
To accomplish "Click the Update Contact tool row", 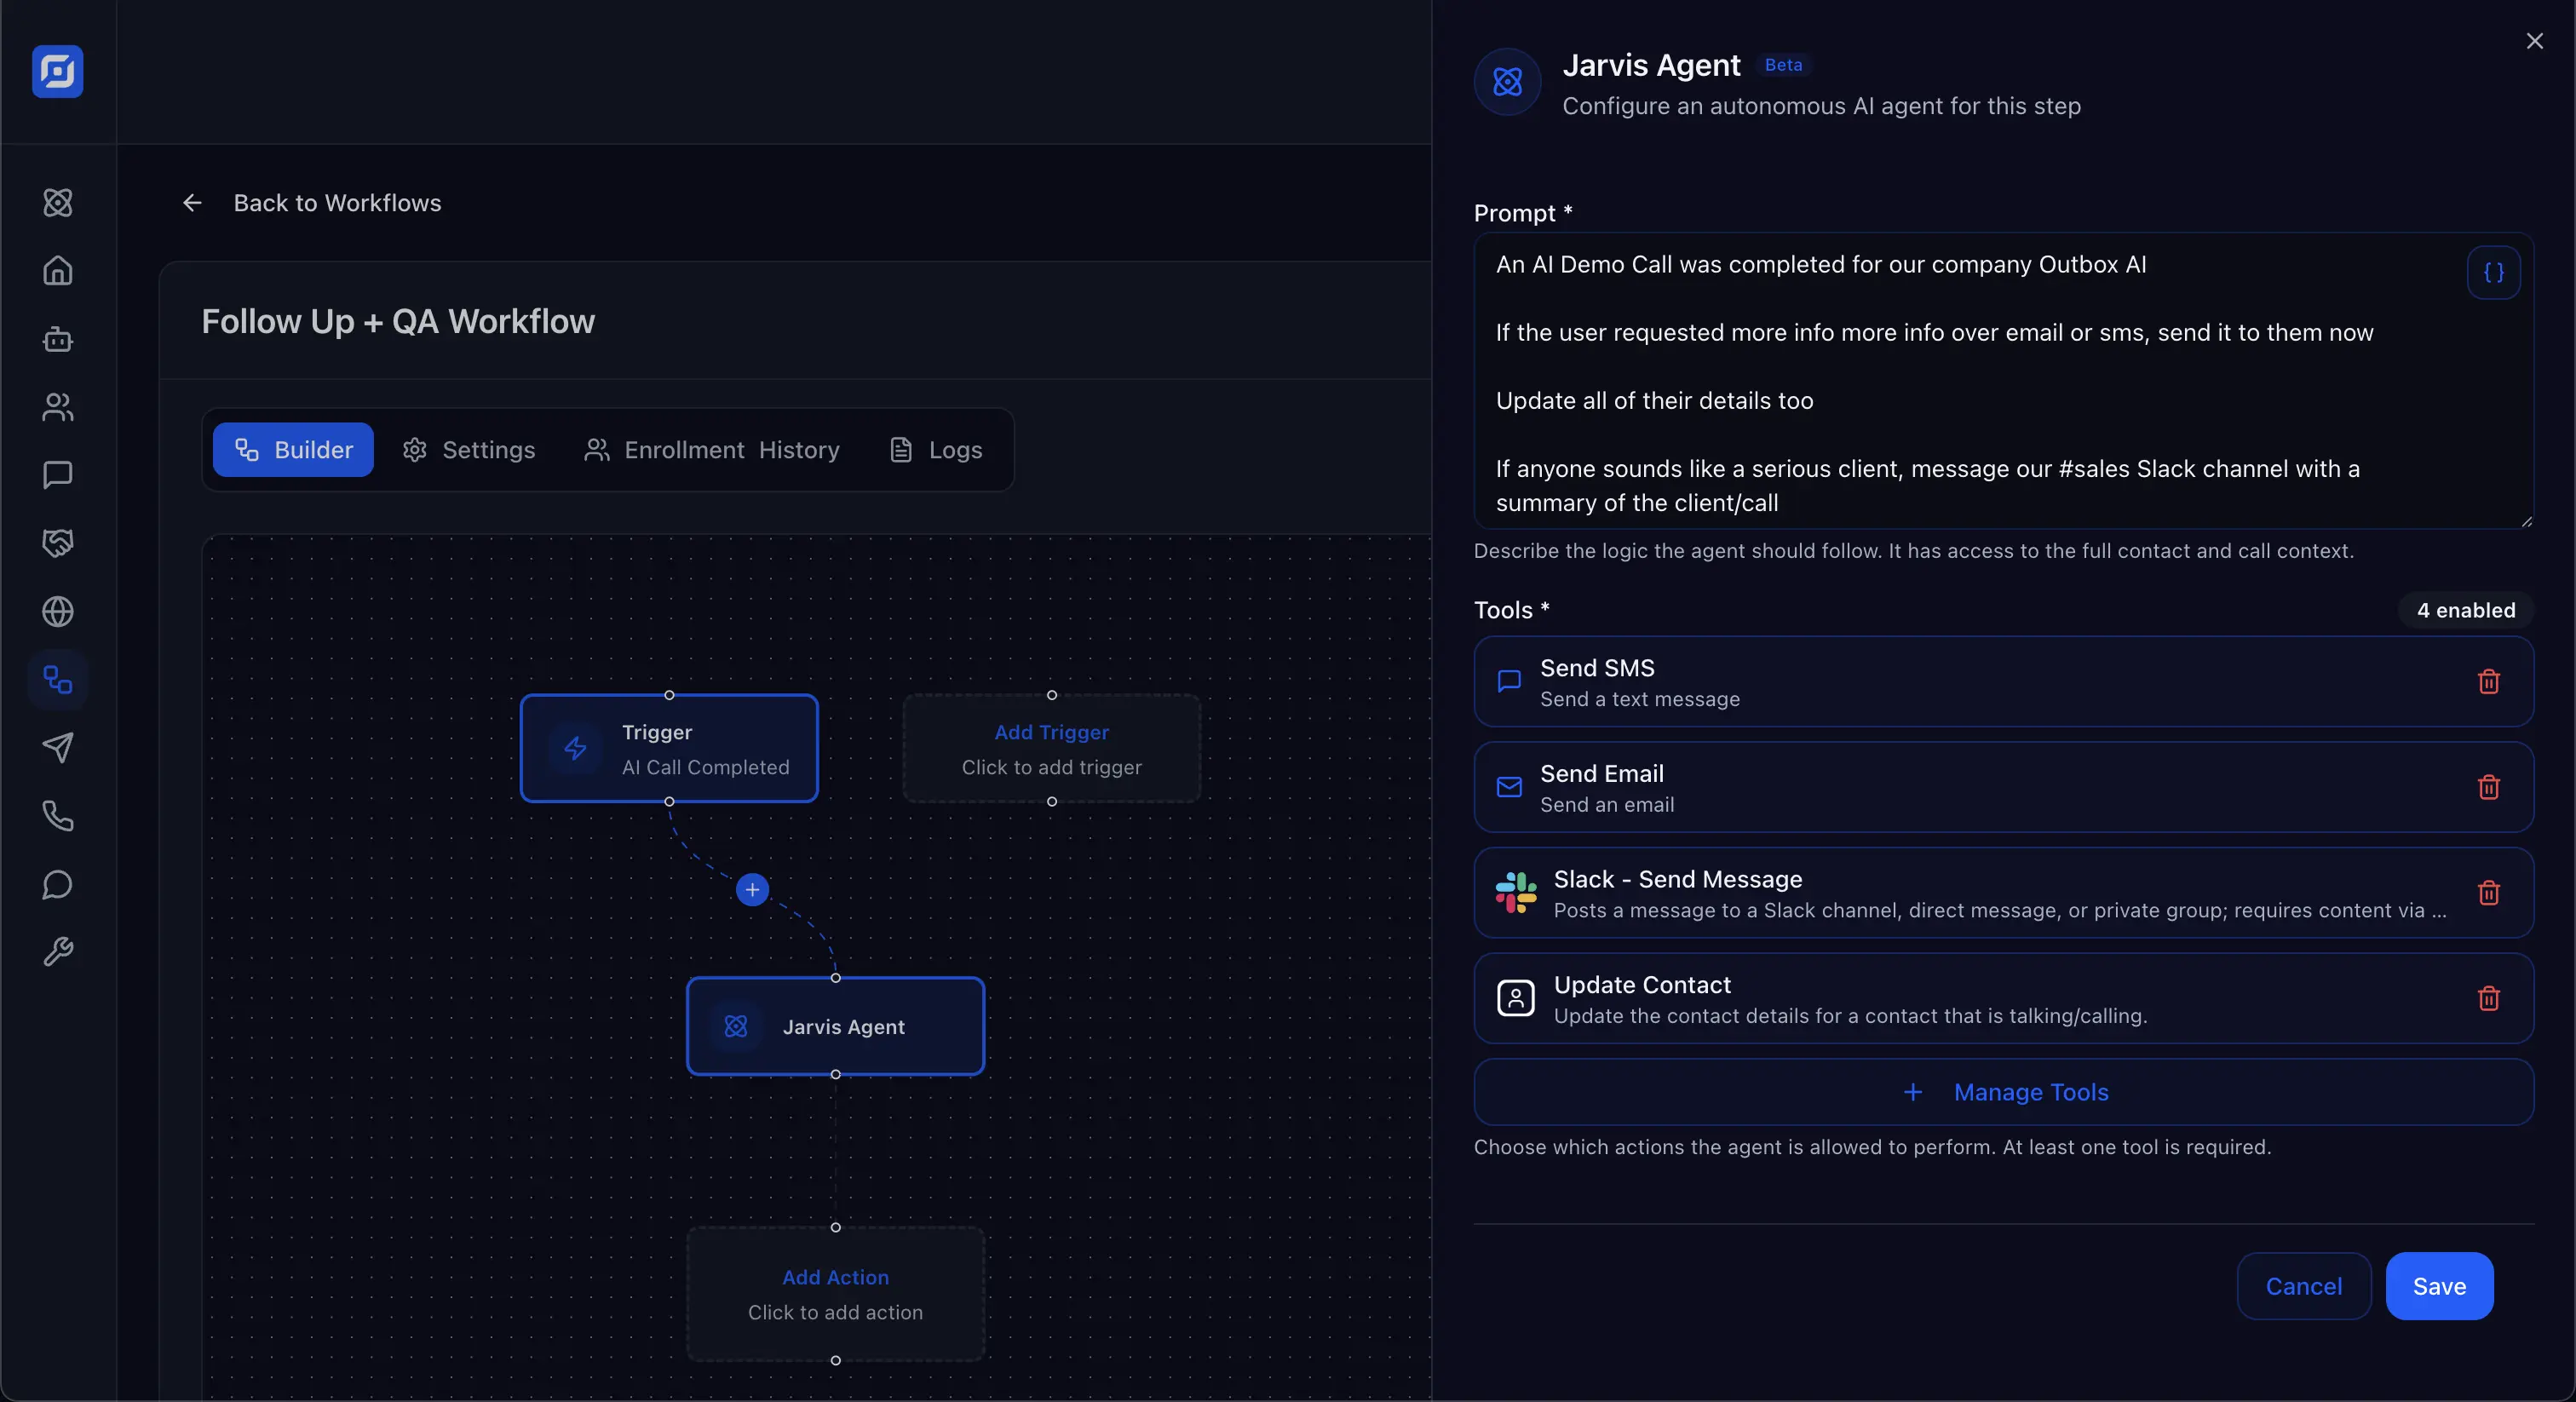I will point(2003,998).
